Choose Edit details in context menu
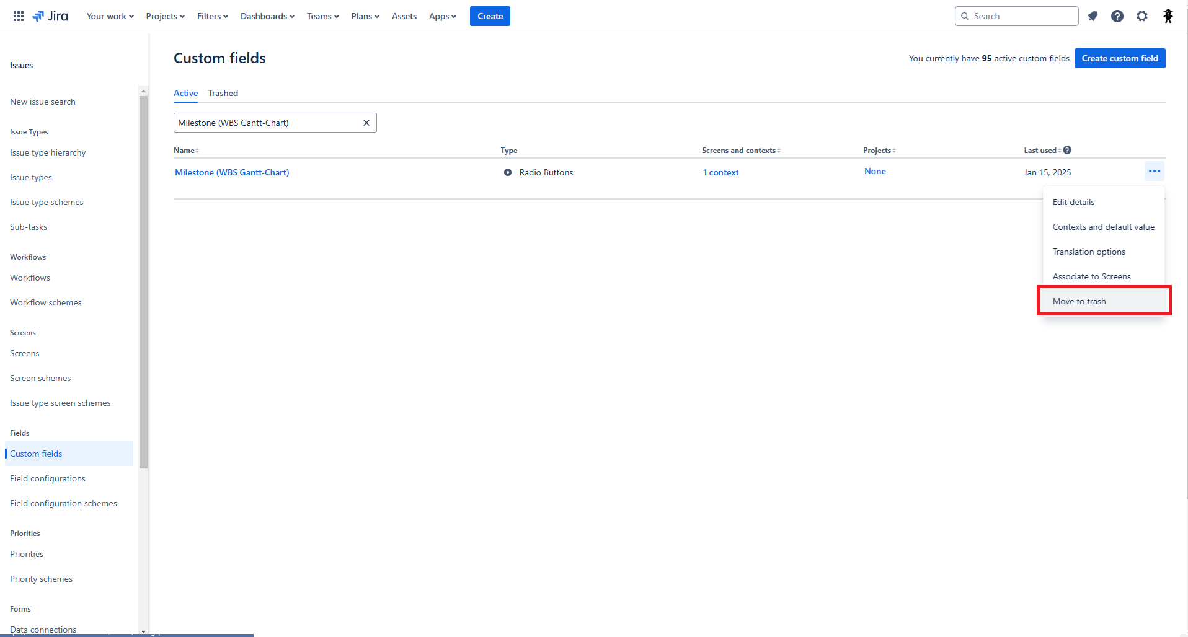The image size is (1188, 637). [x=1073, y=202]
